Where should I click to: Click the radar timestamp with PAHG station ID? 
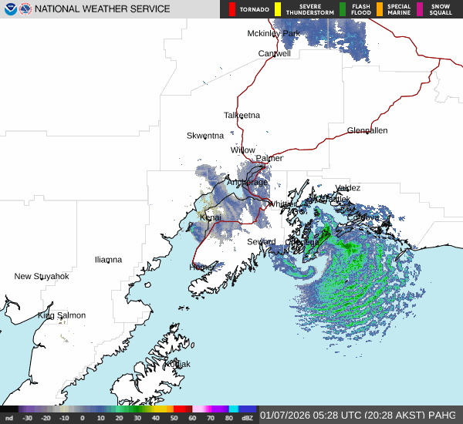(x=359, y=414)
